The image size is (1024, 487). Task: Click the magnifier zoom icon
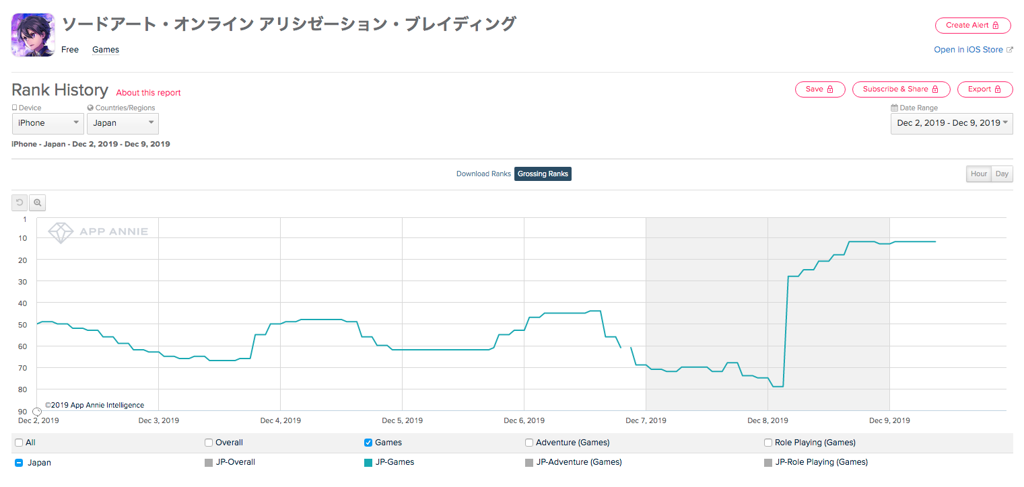38,202
